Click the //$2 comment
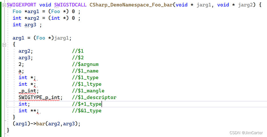 tap(78, 57)
